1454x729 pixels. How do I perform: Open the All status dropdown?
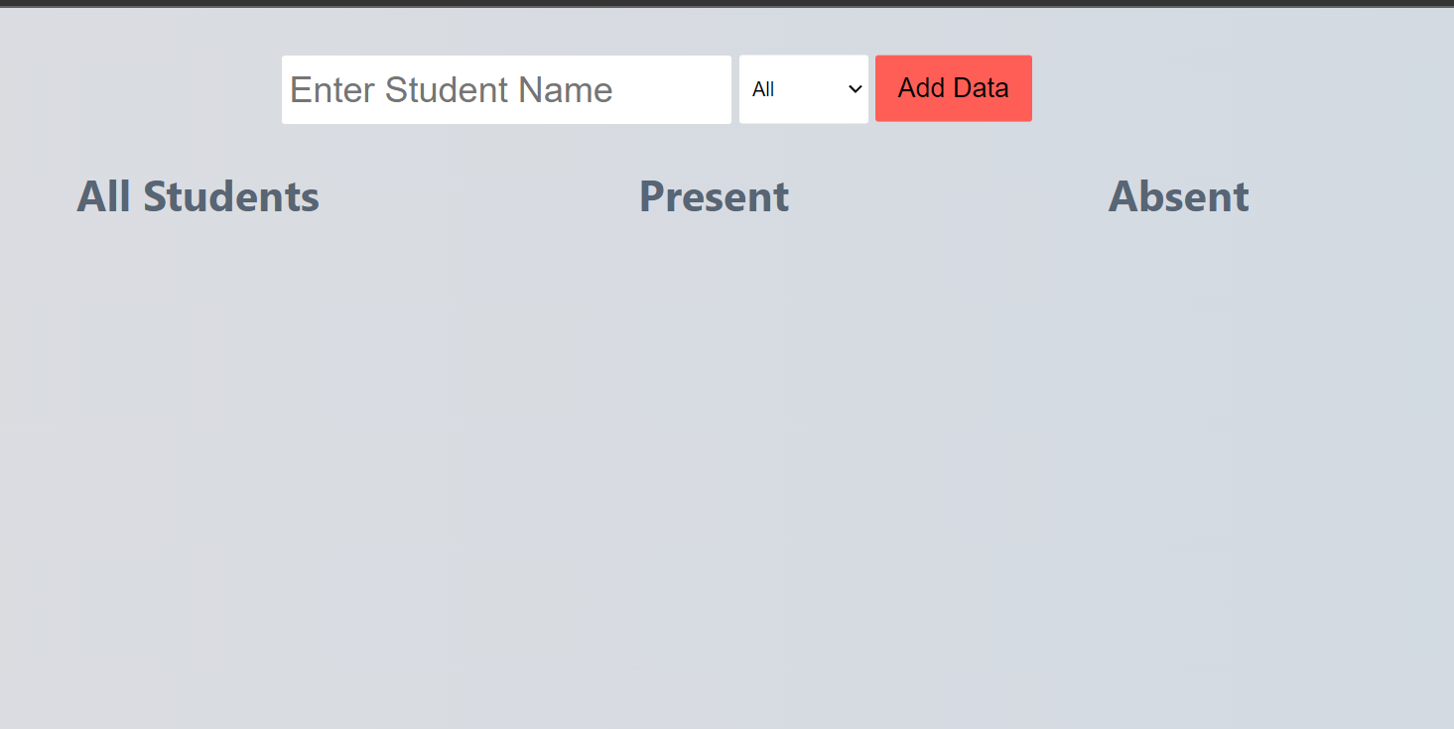[804, 89]
